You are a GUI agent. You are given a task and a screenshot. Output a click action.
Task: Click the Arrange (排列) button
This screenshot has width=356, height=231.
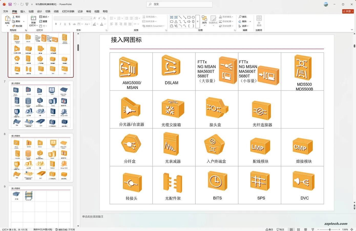click(204, 21)
